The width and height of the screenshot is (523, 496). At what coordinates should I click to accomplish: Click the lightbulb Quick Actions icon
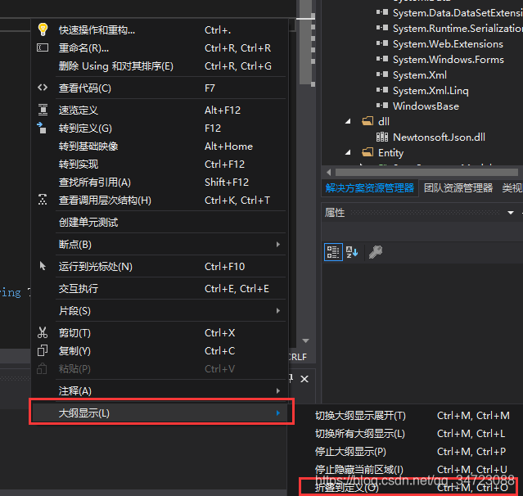click(43, 29)
